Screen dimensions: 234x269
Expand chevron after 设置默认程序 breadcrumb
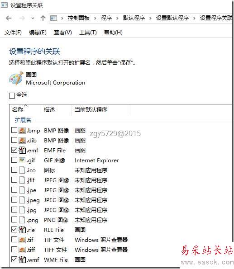coord(194,18)
